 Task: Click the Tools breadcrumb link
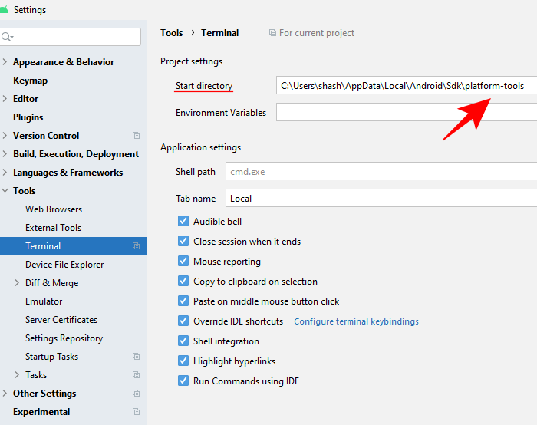tap(171, 33)
